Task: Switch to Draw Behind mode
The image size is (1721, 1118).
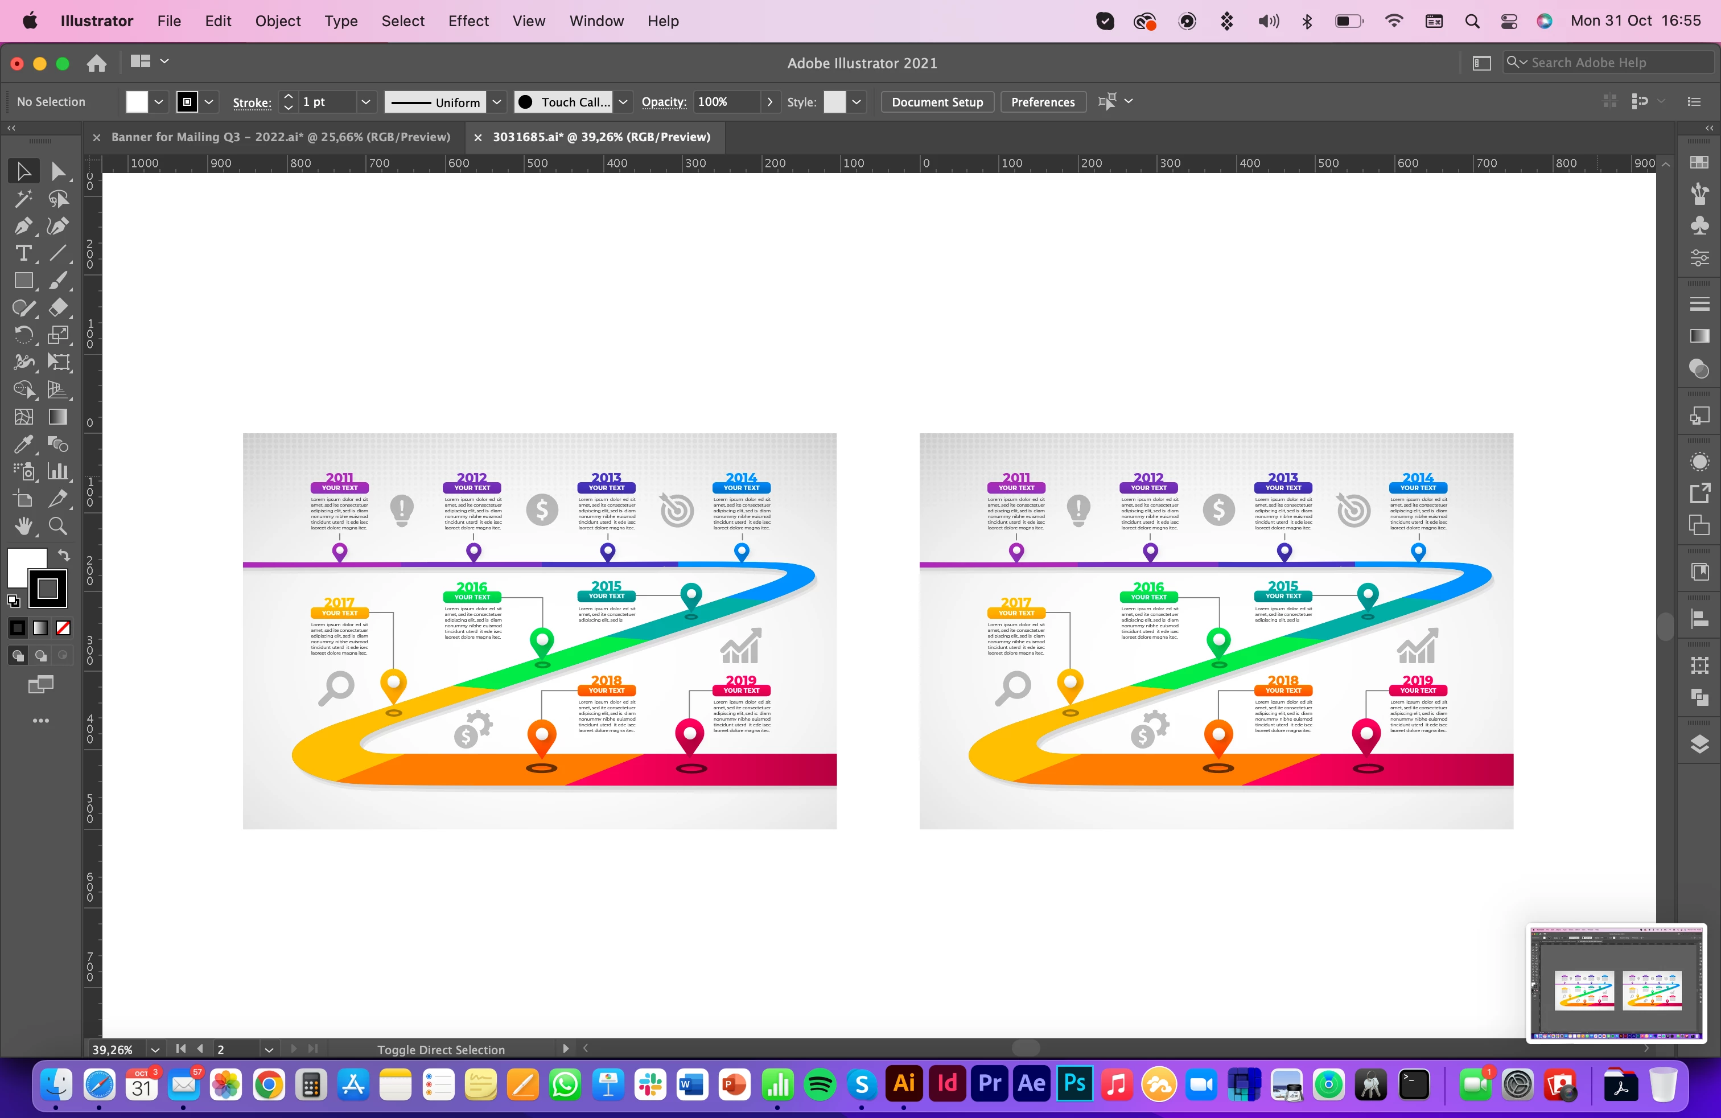Action: click(40, 655)
